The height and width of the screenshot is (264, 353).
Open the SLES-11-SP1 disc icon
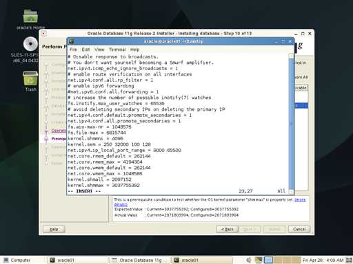pos(30,44)
